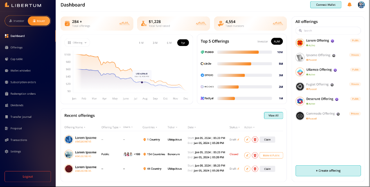Open the Offering chart dropdown
Image resolution: width=370 pixels, height=187 pixels.
(x=77, y=42)
